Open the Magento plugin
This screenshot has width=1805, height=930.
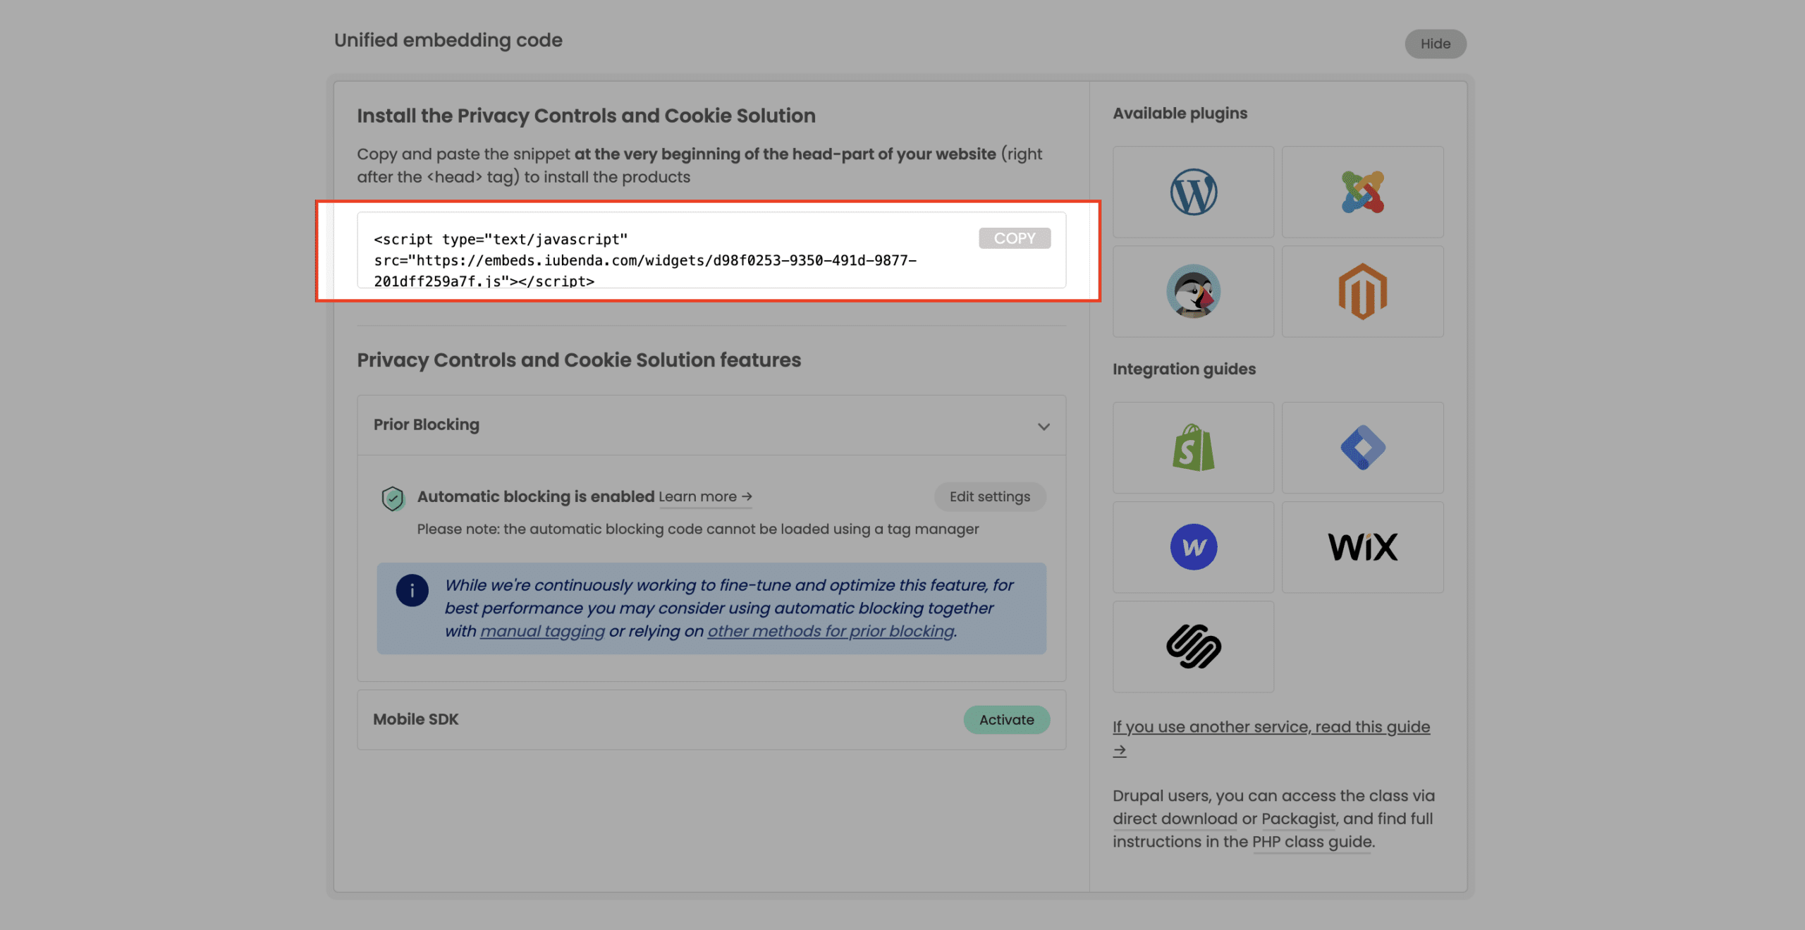(x=1362, y=291)
